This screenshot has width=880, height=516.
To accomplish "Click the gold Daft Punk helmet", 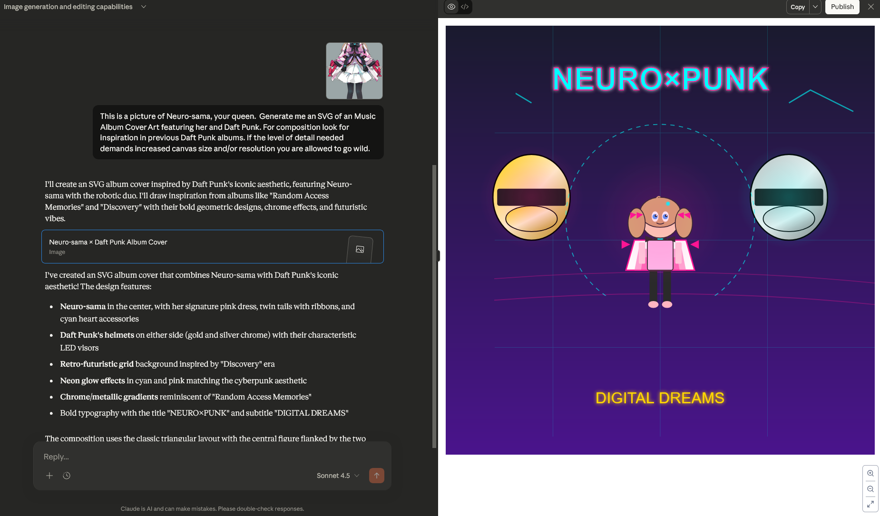I will coord(531,197).
